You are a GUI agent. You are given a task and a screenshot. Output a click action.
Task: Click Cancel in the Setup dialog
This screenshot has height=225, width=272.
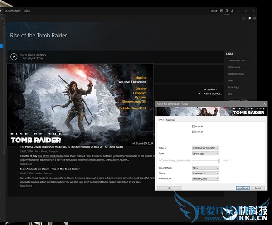tap(257, 188)
